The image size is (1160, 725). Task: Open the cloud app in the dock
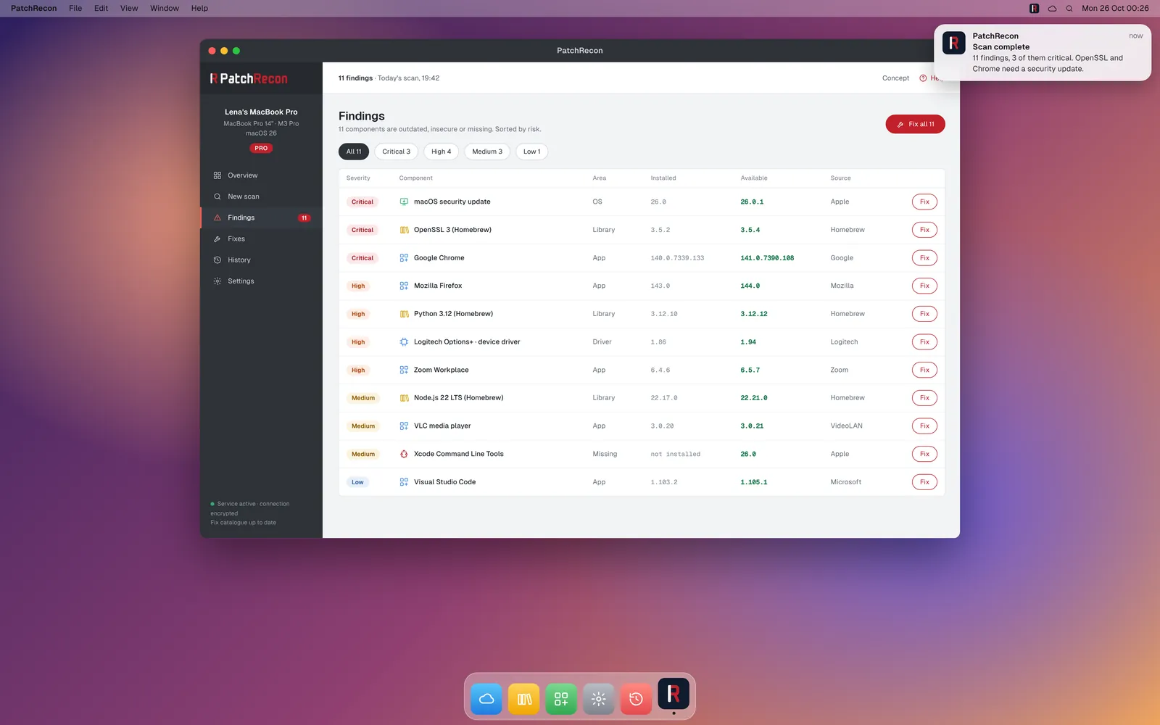(x=486, y=699)
